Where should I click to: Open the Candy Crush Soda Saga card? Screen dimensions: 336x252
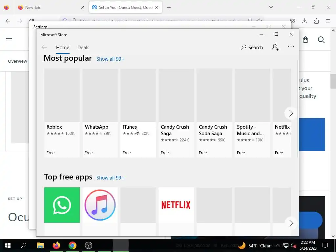(214, 113)
